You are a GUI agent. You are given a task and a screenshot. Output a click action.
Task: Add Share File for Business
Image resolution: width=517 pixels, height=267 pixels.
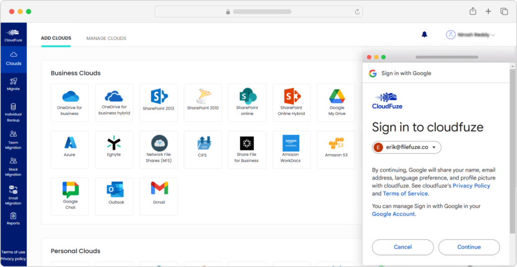pyautogui.click(x=247, y=150)
